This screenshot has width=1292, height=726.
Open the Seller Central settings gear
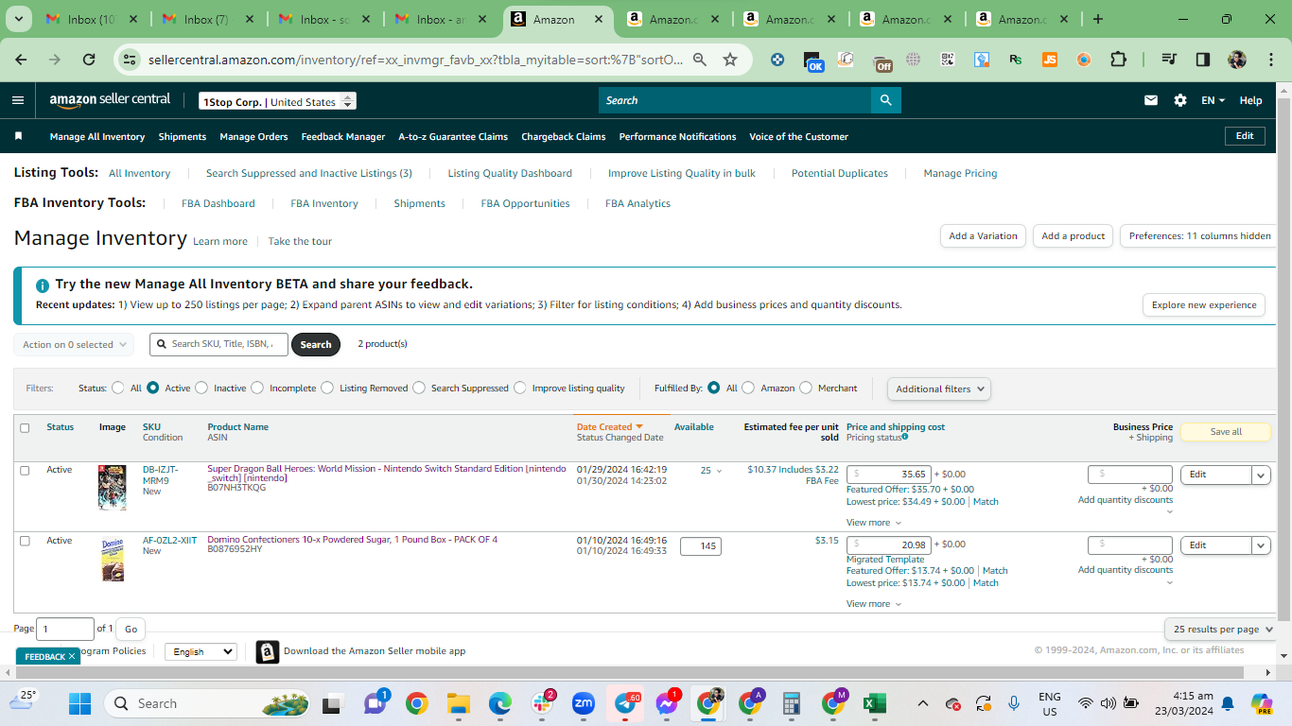click(1180, 100)
